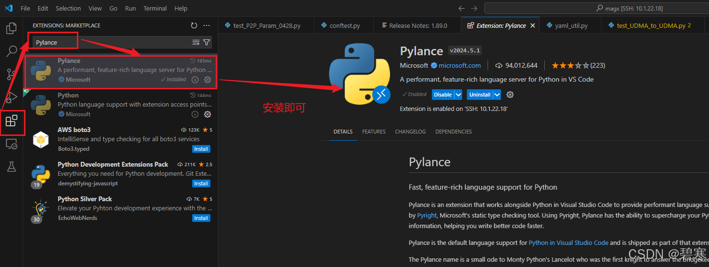Open the Explorer view in activity bar
The height and width of the screenshot is (267, 709).
click(x=11, y=28)
